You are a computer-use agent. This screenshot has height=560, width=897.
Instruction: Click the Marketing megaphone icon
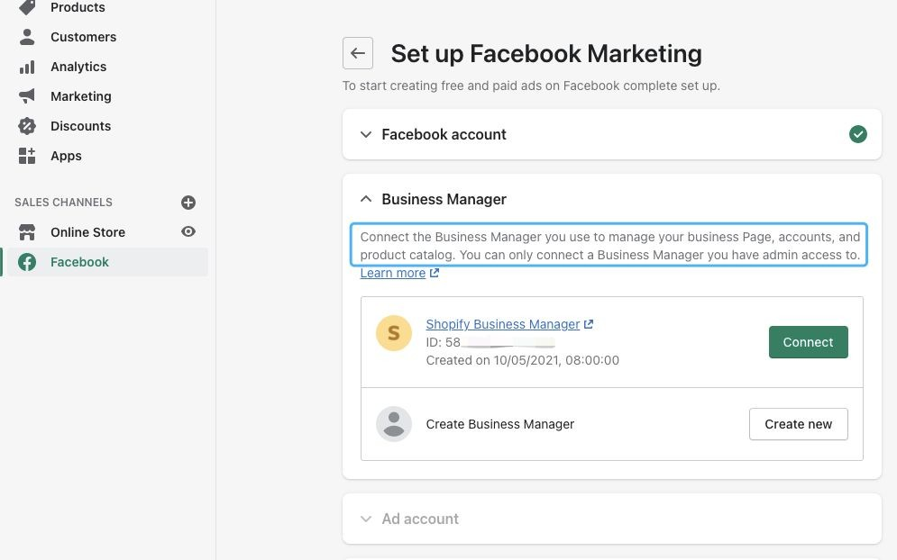(27, 96)
